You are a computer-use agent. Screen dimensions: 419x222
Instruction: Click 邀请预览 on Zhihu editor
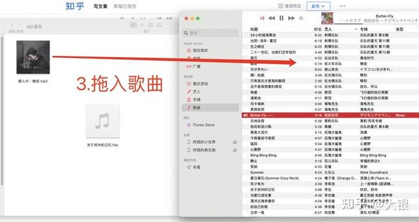tap(289, 6)
